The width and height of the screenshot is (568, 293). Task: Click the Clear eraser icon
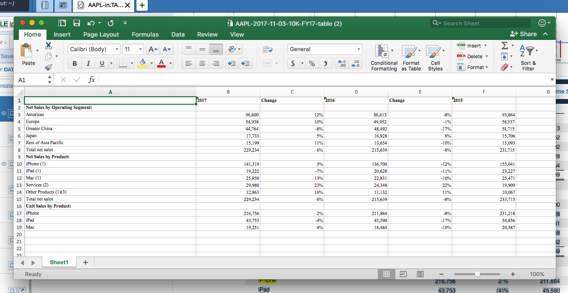[504, 67]
